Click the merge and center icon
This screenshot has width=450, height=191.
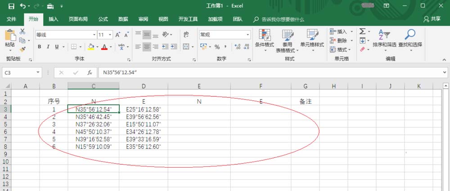[x=186, y=47]
